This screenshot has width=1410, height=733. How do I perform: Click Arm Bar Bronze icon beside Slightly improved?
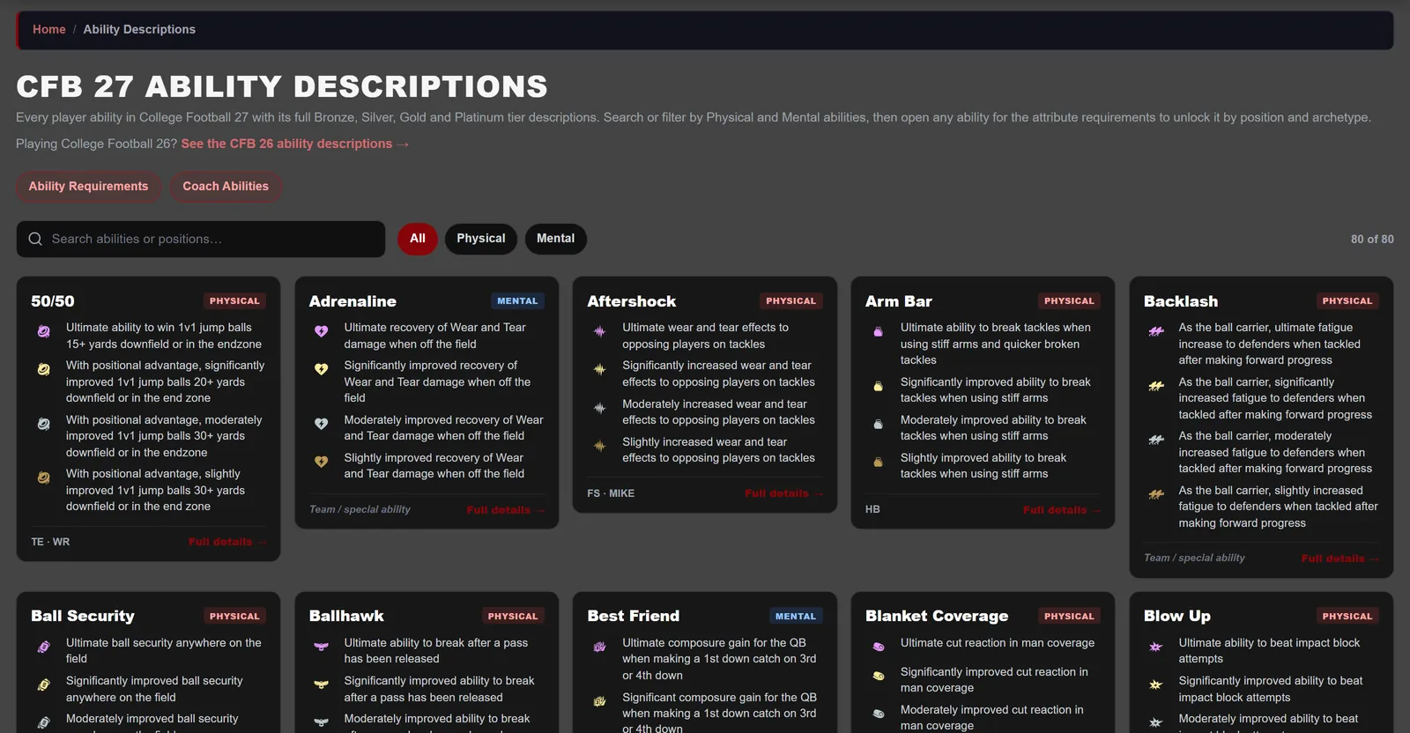[878, 462]
